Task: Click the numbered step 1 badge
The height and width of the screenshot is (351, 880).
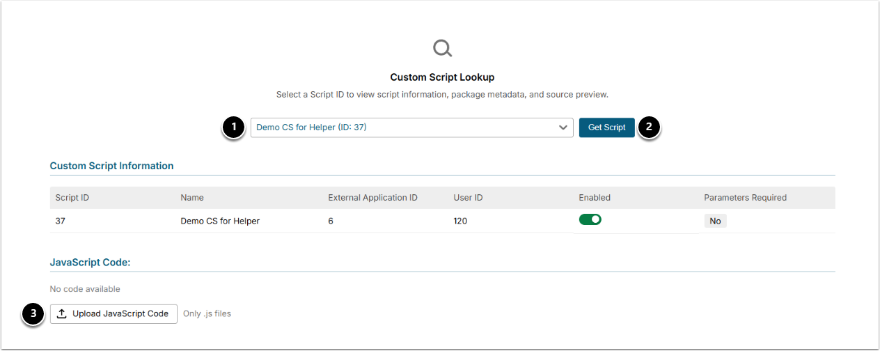Action: click(234, 127)
